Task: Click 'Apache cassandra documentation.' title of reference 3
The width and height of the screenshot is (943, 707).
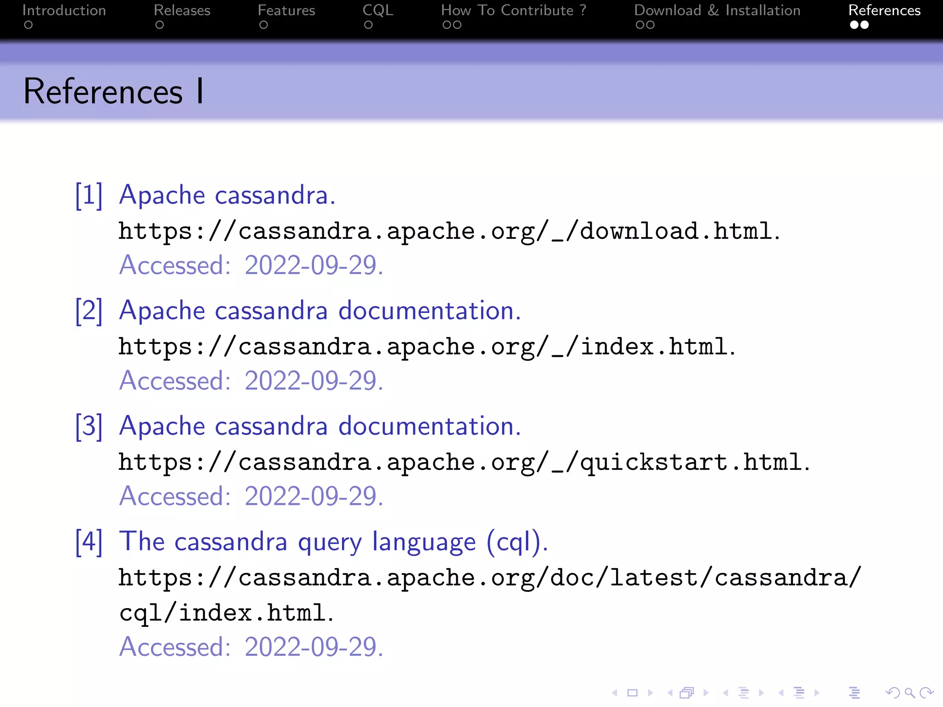Action: [320, 426]
